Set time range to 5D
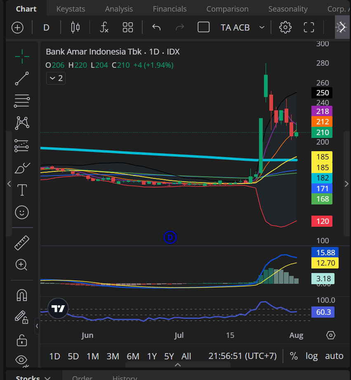This screenshot has width=351, height=380. 73,356
